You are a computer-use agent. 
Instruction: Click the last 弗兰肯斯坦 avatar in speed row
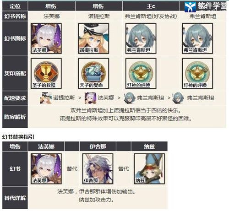pyautogui.click(x=178, y=98)
